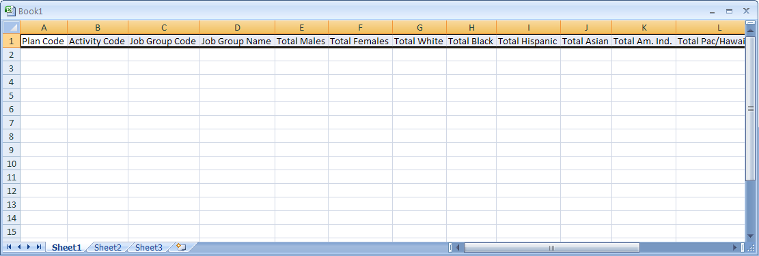
Task: Select row 1 header
Action: 11,41
